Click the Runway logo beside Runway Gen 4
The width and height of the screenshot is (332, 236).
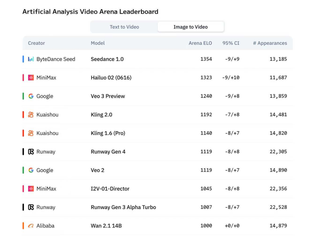[31, 152]
